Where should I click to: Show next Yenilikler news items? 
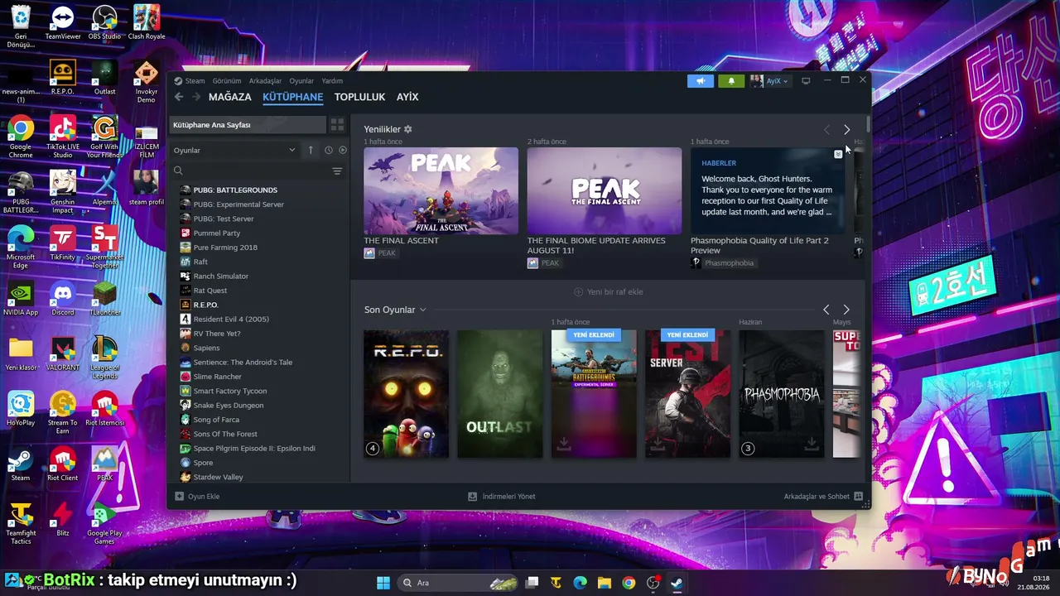846,130
